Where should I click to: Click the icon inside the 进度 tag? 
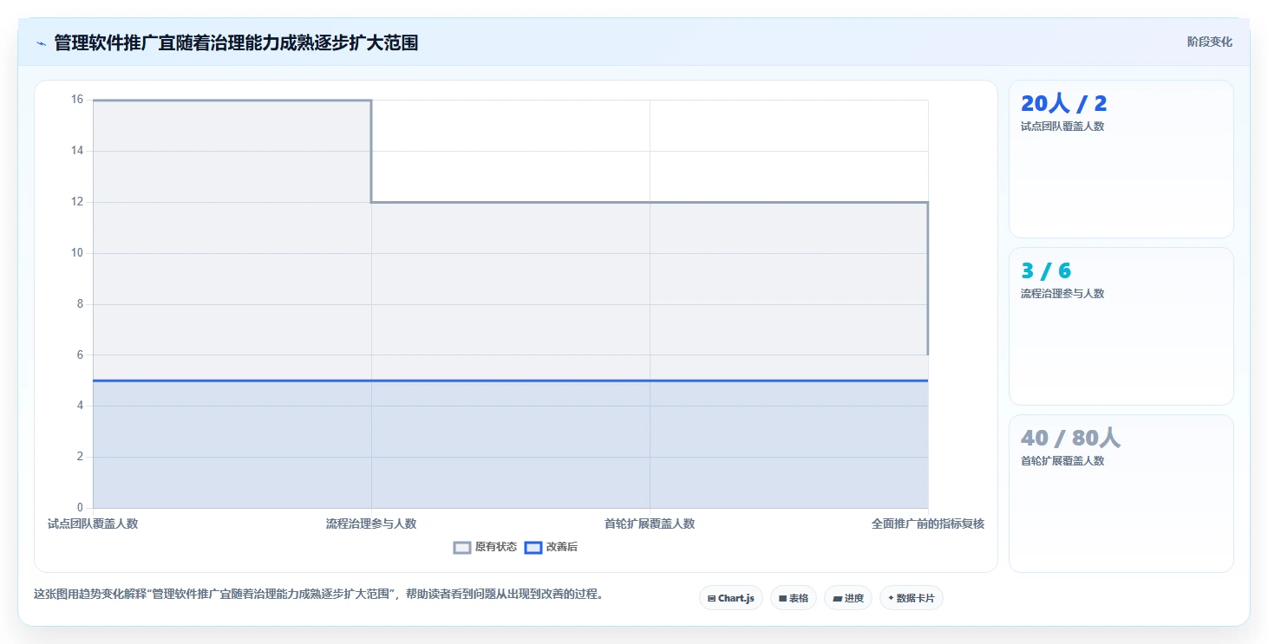coord(837,598)
